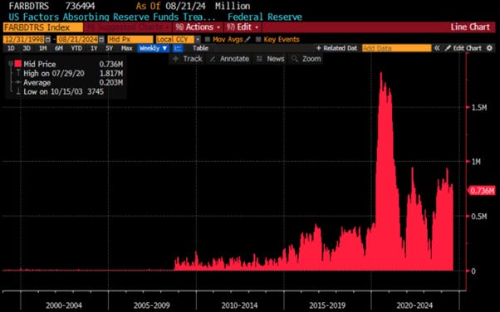Click the FARBDTRS Index security field
The image size is (500, 312).
pos(42,27)
